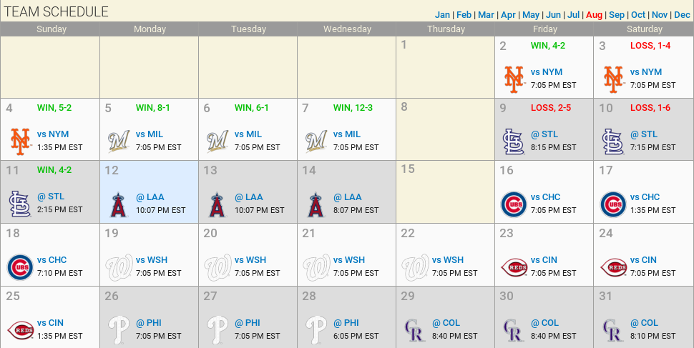Click the Cardinals logo on August 9
The image size is (694, 348).
tap(513, 141)
